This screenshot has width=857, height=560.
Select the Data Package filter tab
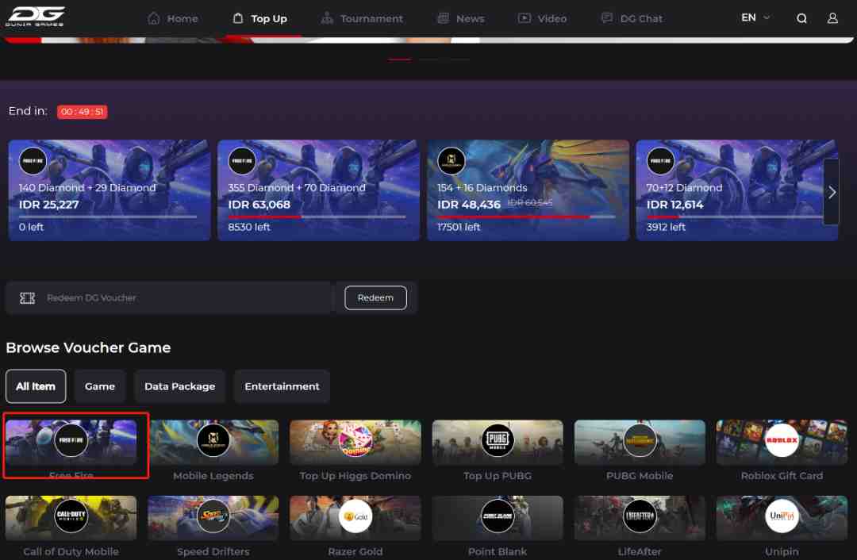tap(180, 386)
